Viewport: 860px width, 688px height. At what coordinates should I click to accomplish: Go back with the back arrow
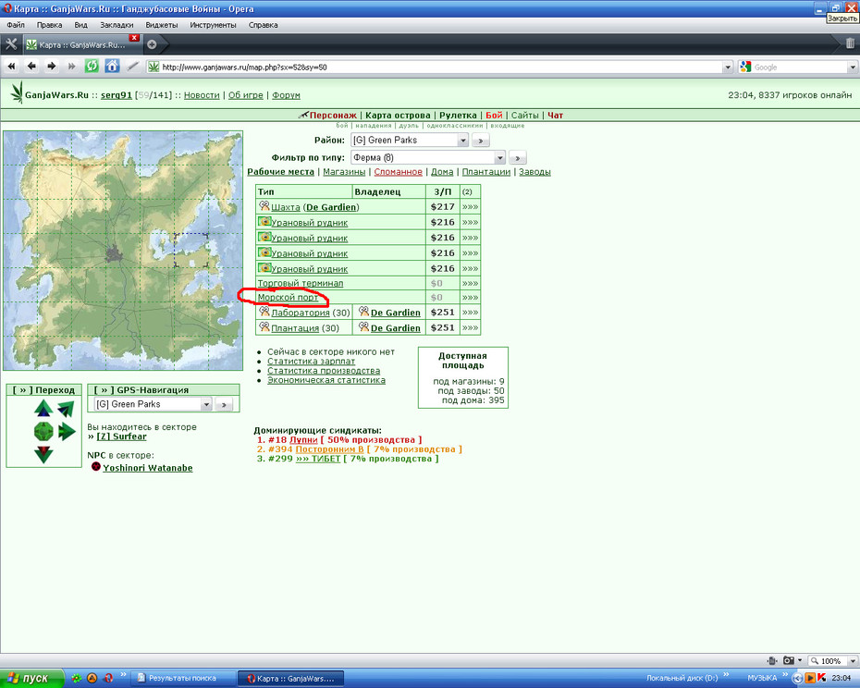tap(31, 67)
